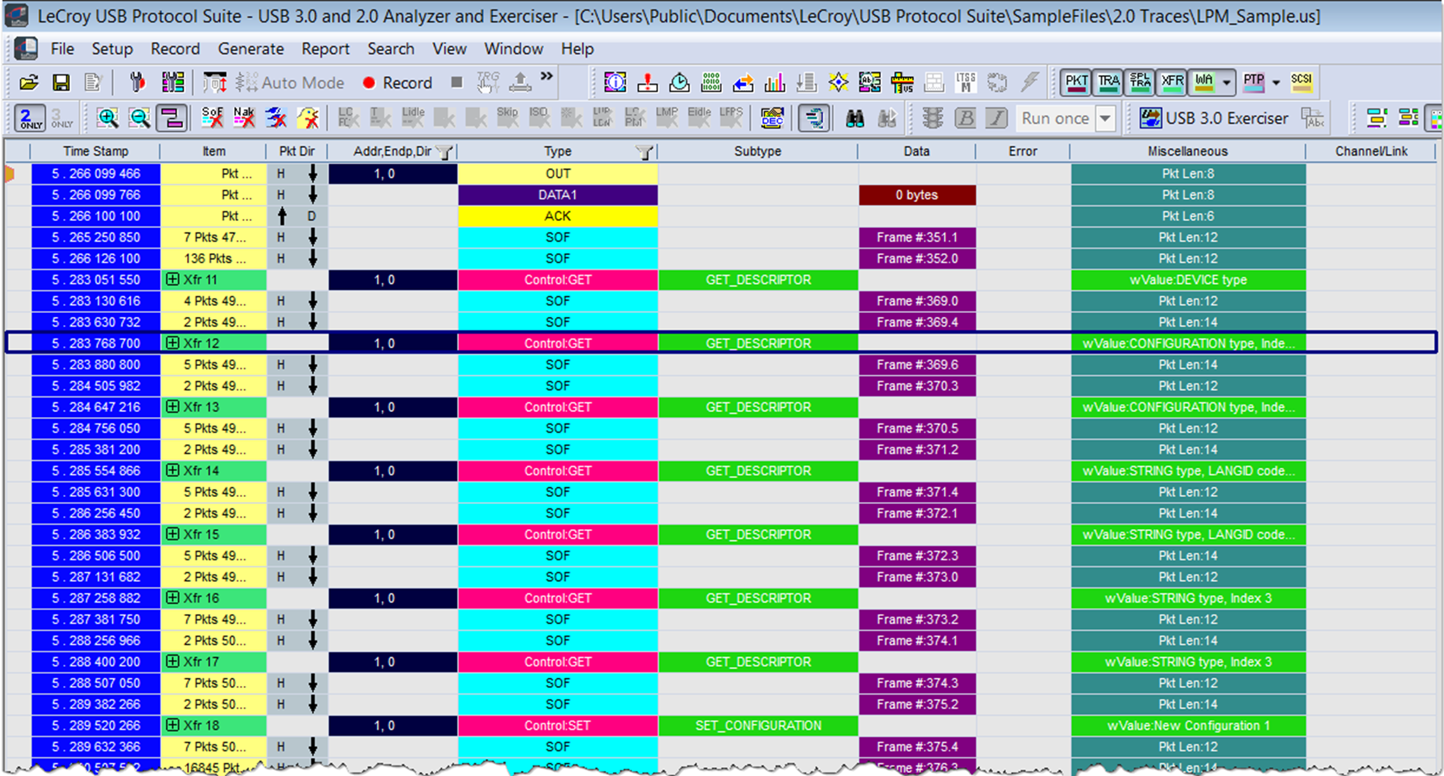
Task: Click the binoculars Find icon
Action: point(855,118)
